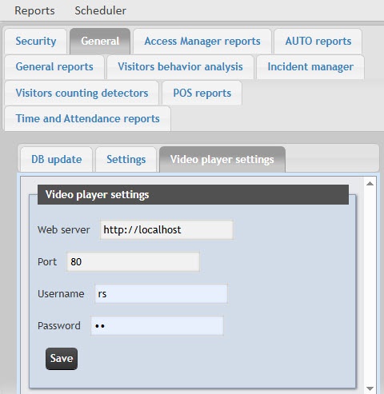Open the Scheduler menu

(100, 10)
